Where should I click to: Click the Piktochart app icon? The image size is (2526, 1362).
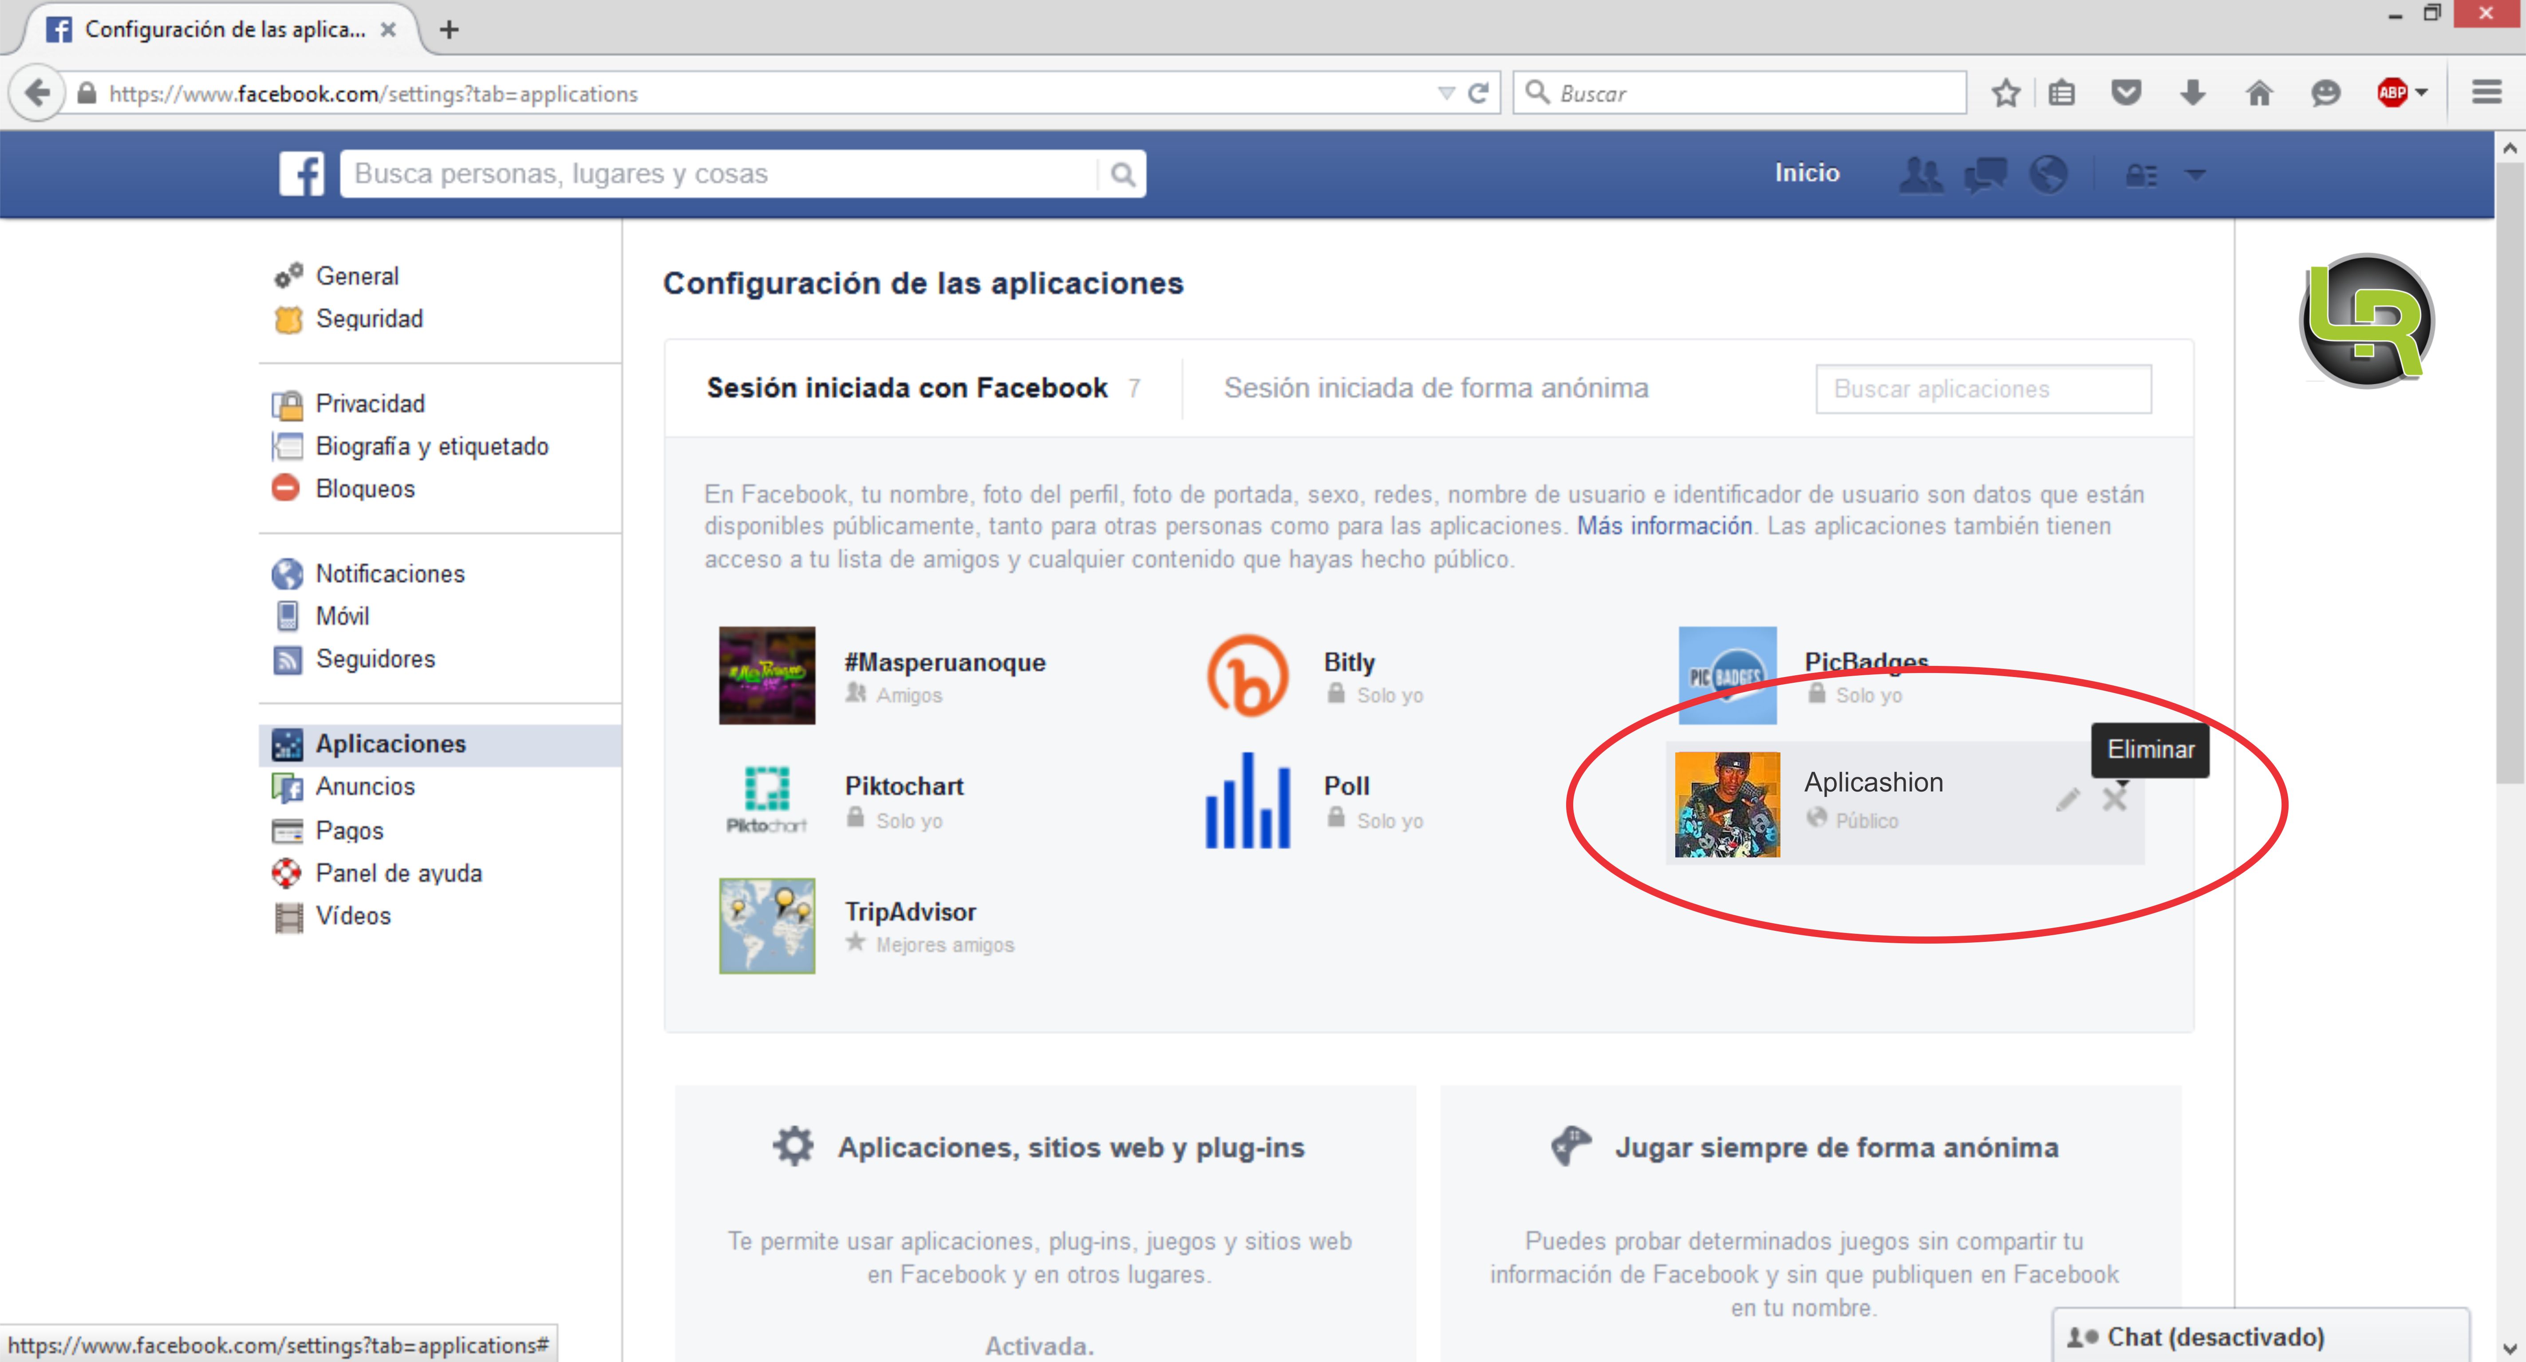pyautogui.click(x=767, y=800)
